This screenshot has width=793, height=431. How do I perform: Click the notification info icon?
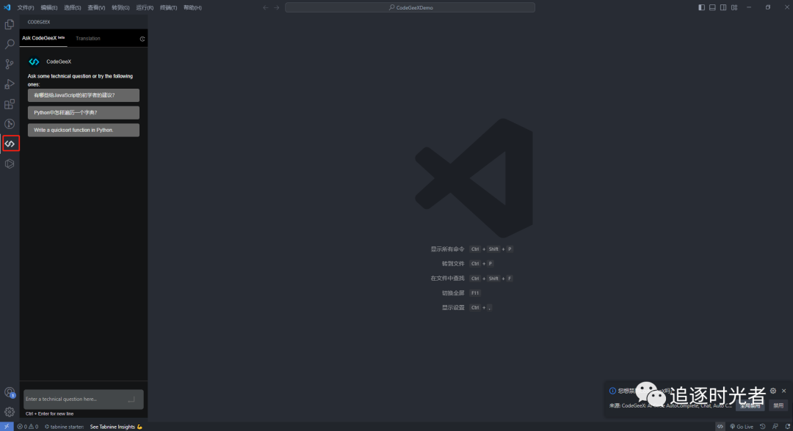point(612,391)
